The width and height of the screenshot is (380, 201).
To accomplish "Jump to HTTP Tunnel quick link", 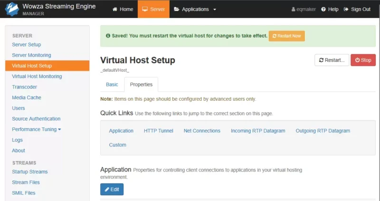I will [x=159, y=131].
